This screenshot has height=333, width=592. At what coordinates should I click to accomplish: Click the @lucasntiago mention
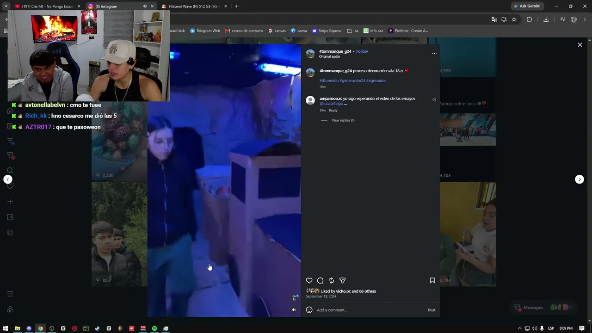click(331, 104)
